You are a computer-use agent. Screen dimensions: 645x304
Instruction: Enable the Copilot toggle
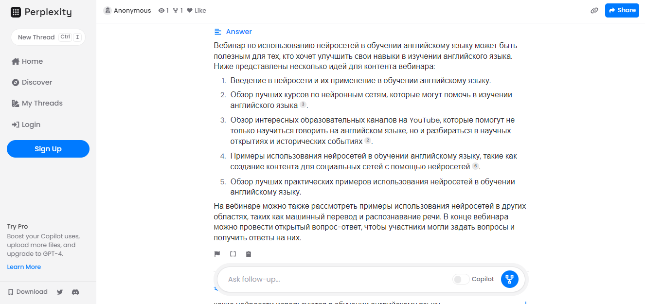click(x=460, y=279)
